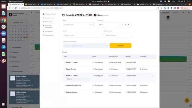Open Уведомления in dialog sidebar
This screenshot has width=192, height=108.
[x=48, y=35]
